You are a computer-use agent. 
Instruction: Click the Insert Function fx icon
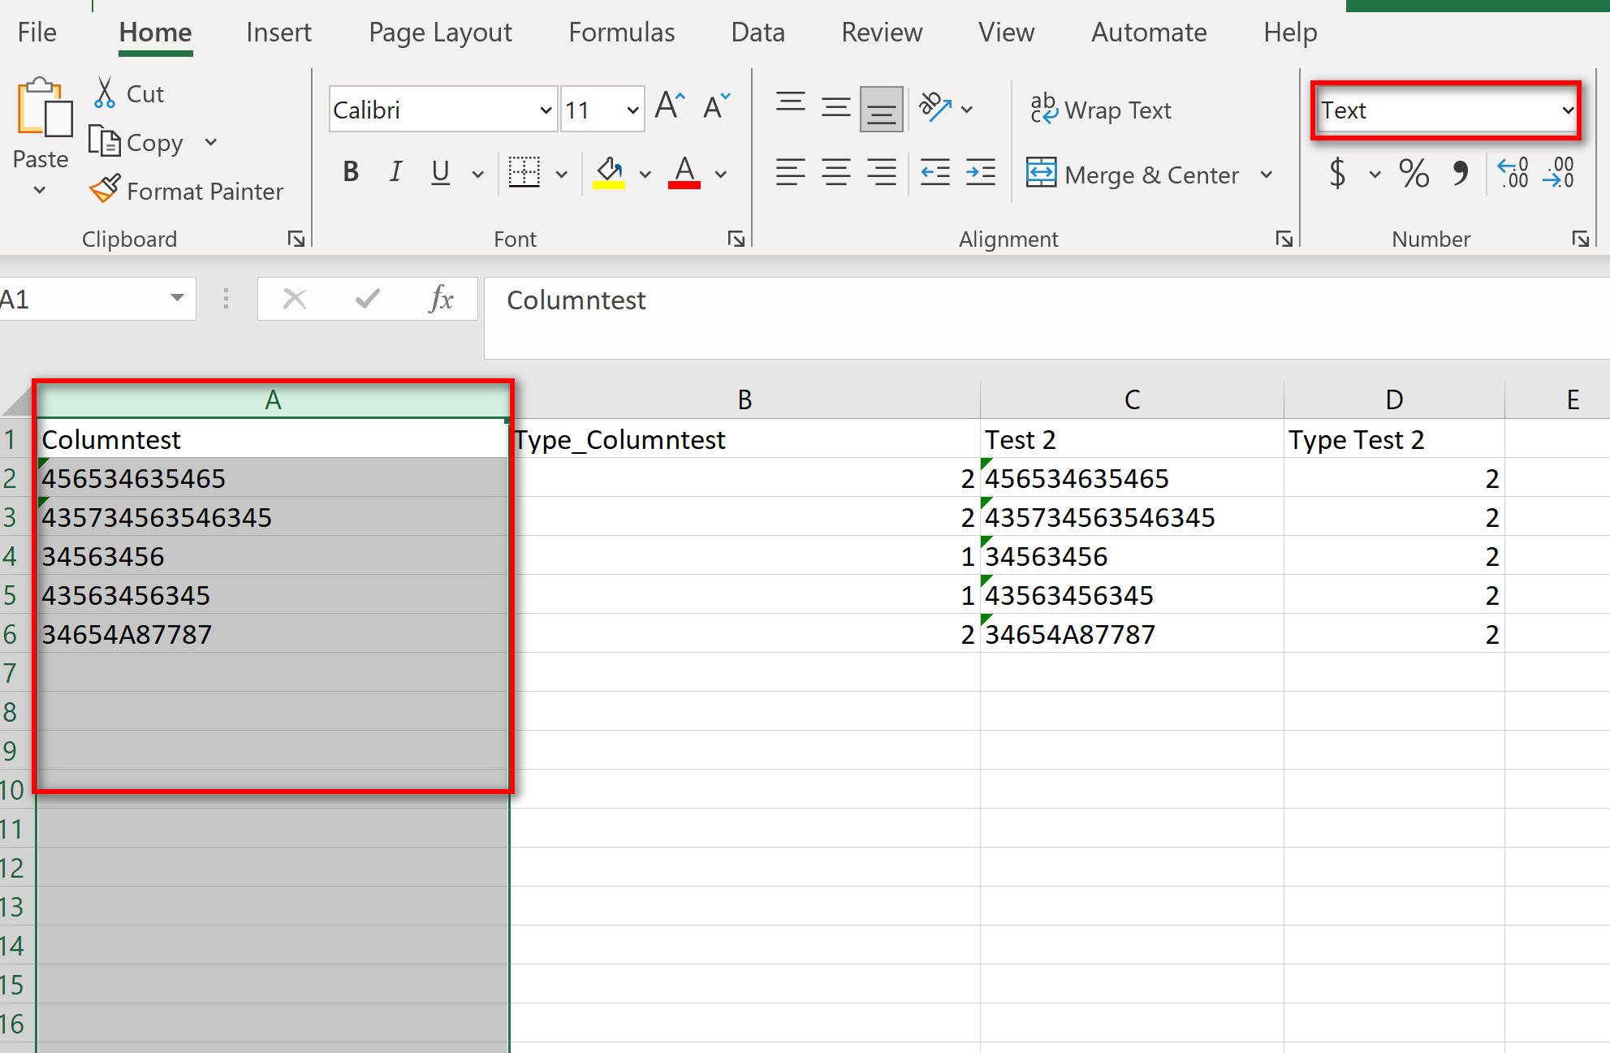tap(441, 299)
